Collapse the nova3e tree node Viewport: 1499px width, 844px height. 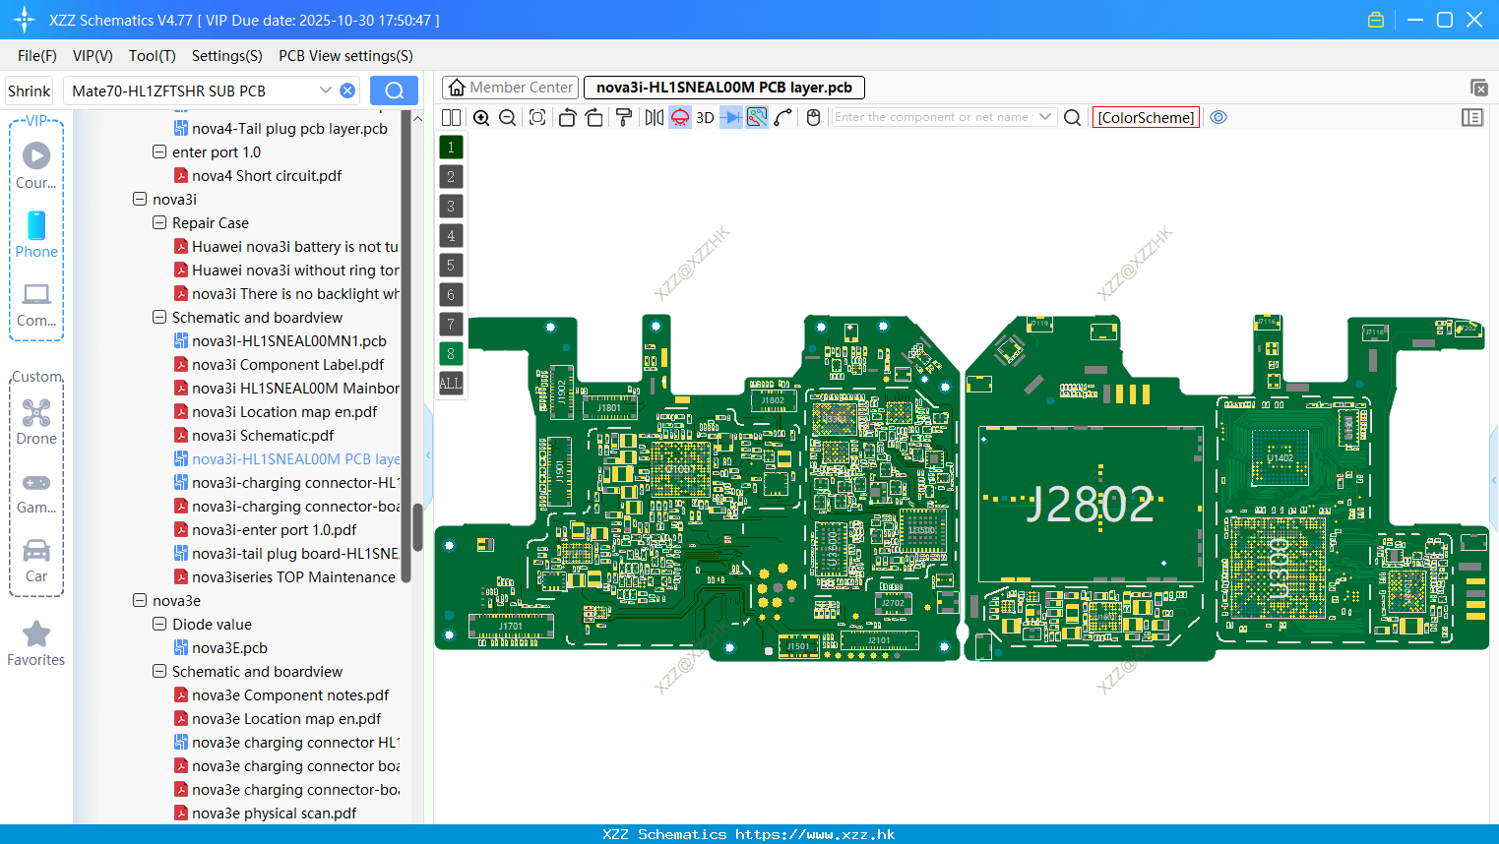click(x=140, y=601)
